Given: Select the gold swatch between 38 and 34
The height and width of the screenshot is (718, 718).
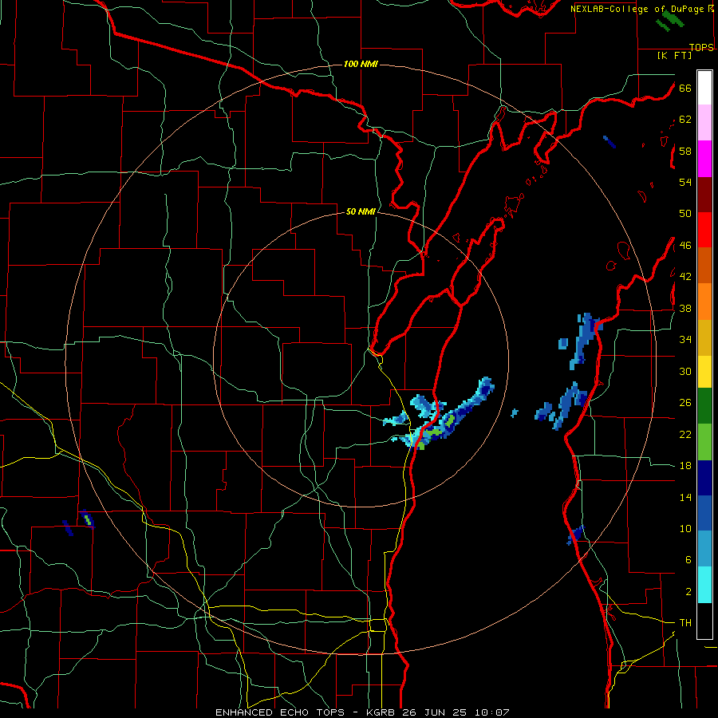Looking at the screenshot, I should 704,337.
